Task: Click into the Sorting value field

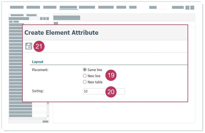Action: pos(94,91)
